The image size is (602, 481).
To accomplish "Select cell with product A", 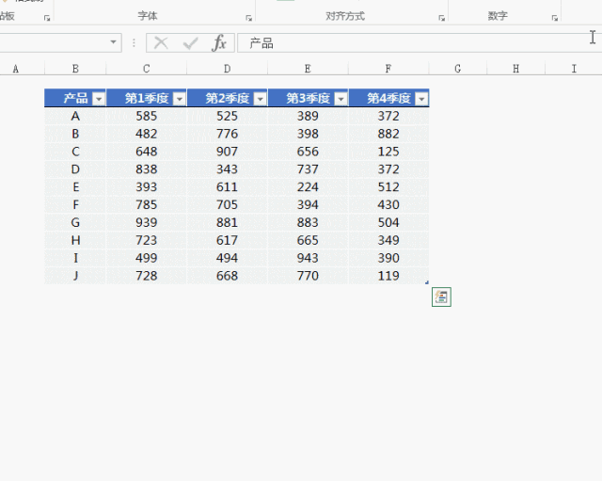I will (x=75, y=116).
